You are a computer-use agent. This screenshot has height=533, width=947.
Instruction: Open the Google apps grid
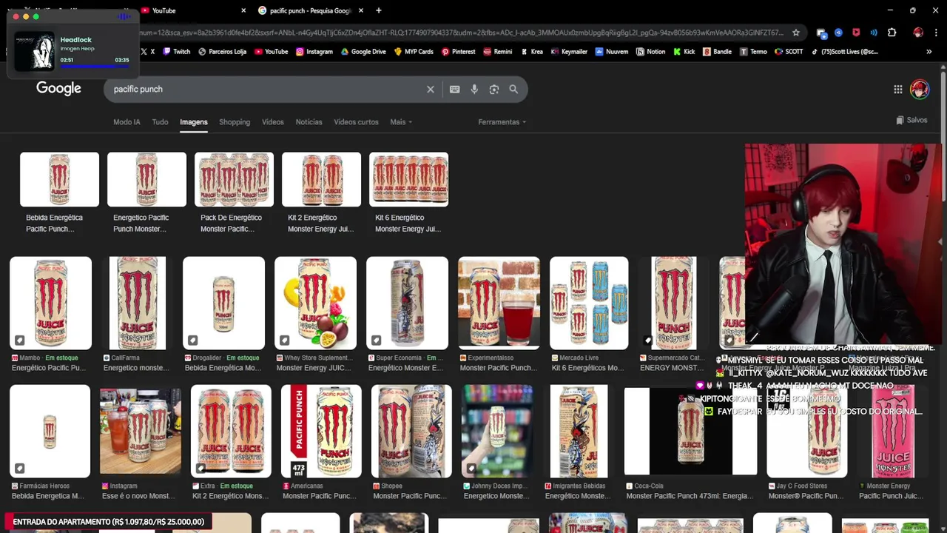point(898,89)
